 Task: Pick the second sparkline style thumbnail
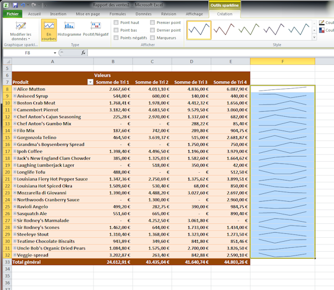[x=228, y=29]
